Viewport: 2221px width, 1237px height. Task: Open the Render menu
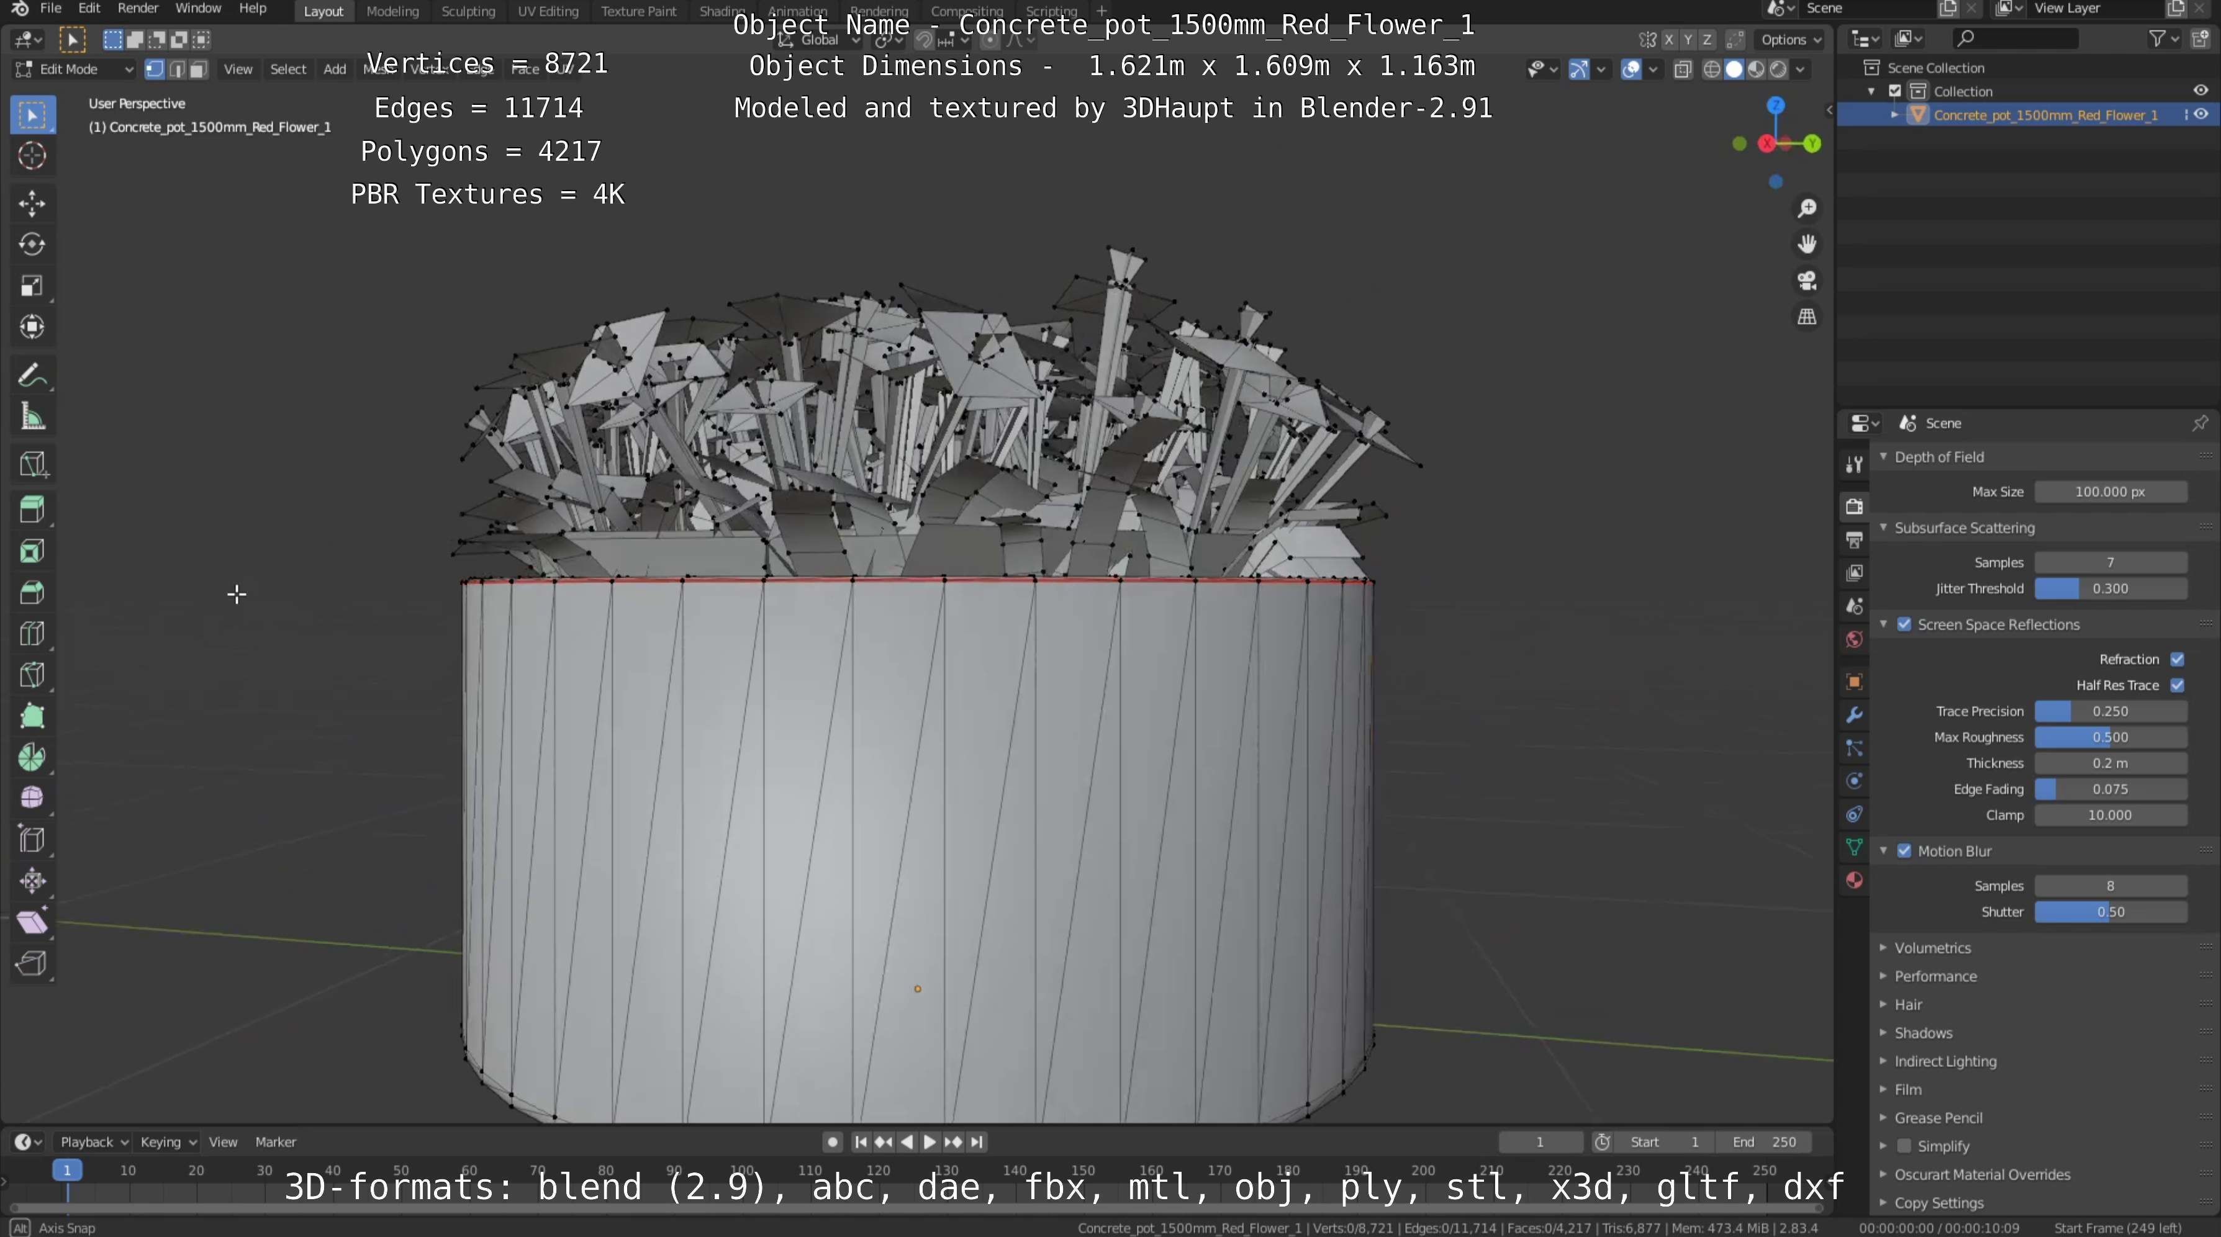(x=138, y=9)
